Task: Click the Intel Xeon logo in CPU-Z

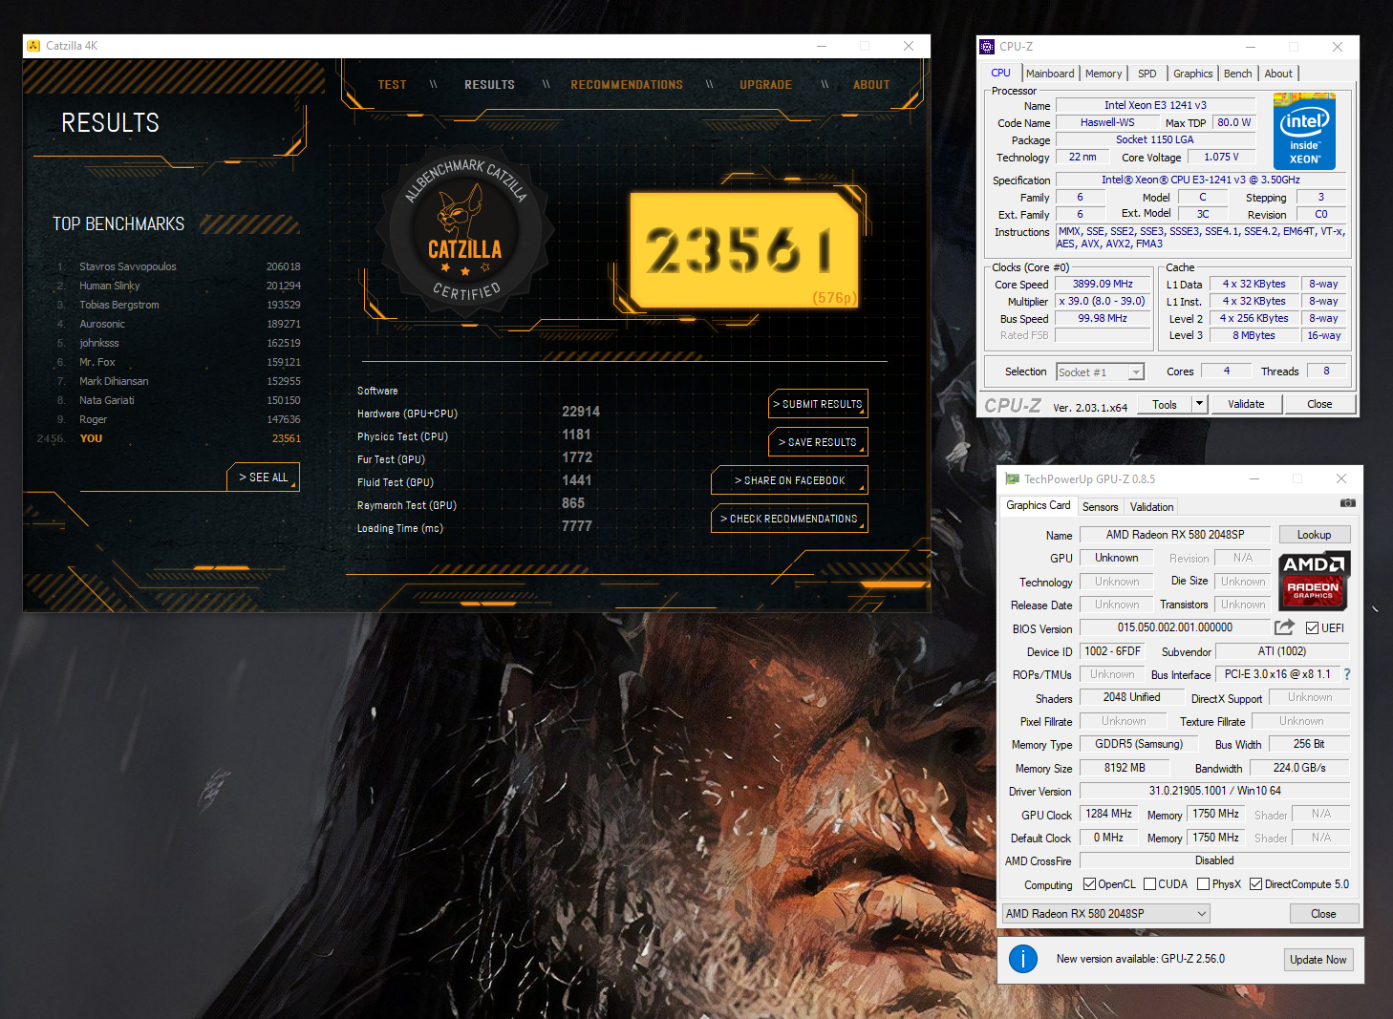Action: click(x=1304, y=132)
